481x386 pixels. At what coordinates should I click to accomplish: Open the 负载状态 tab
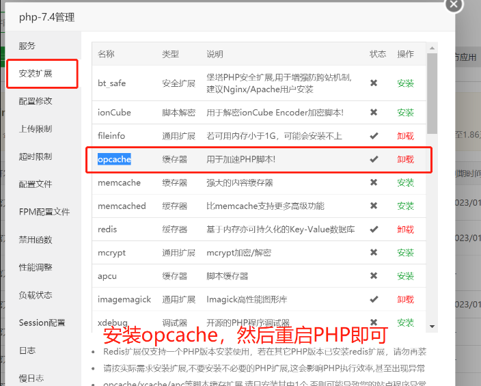tap(36, 295)
